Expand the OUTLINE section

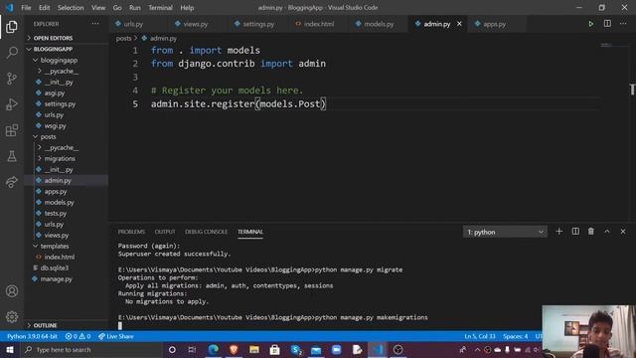[x=45, y=325]
